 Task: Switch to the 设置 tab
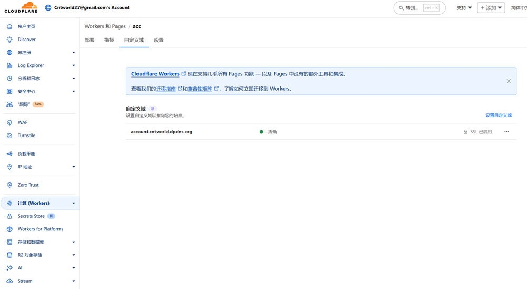[159, 40]
